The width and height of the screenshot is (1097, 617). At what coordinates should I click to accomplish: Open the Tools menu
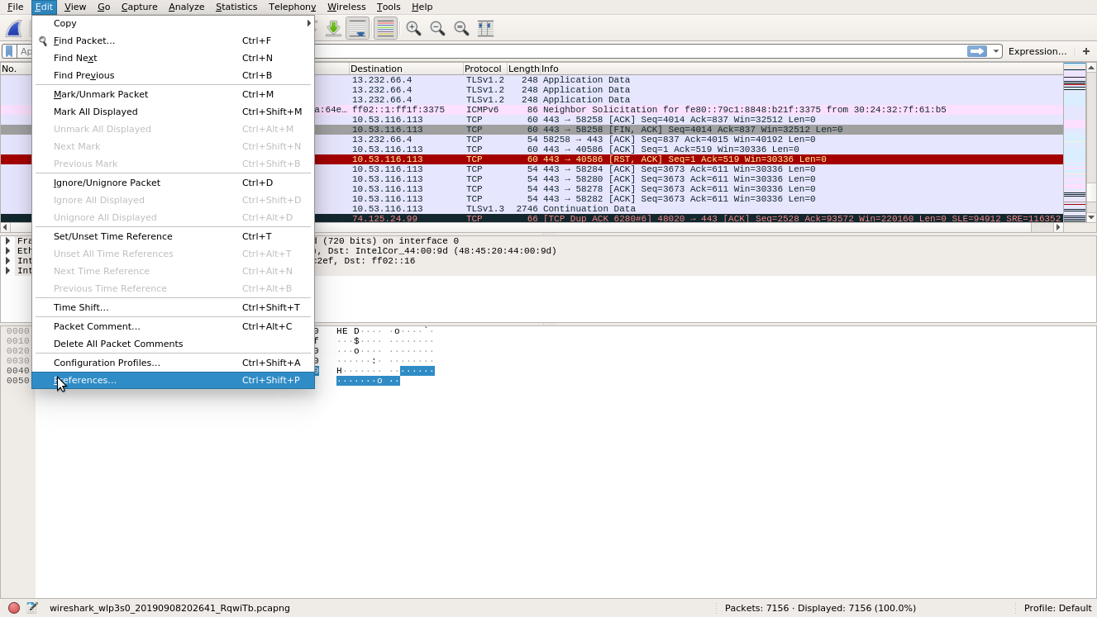[x=389, y=7]
